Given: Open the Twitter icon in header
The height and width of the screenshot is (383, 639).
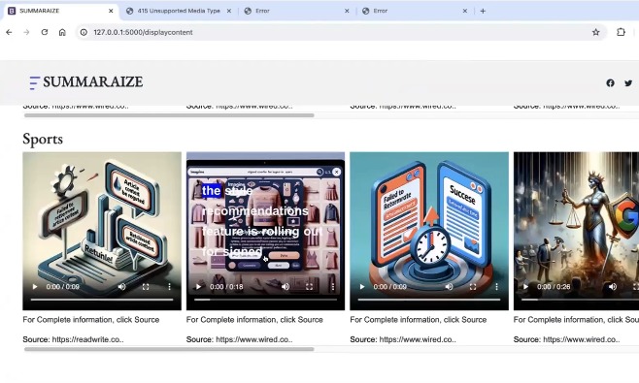Looking at the screenshot, I should pos(628,83).
